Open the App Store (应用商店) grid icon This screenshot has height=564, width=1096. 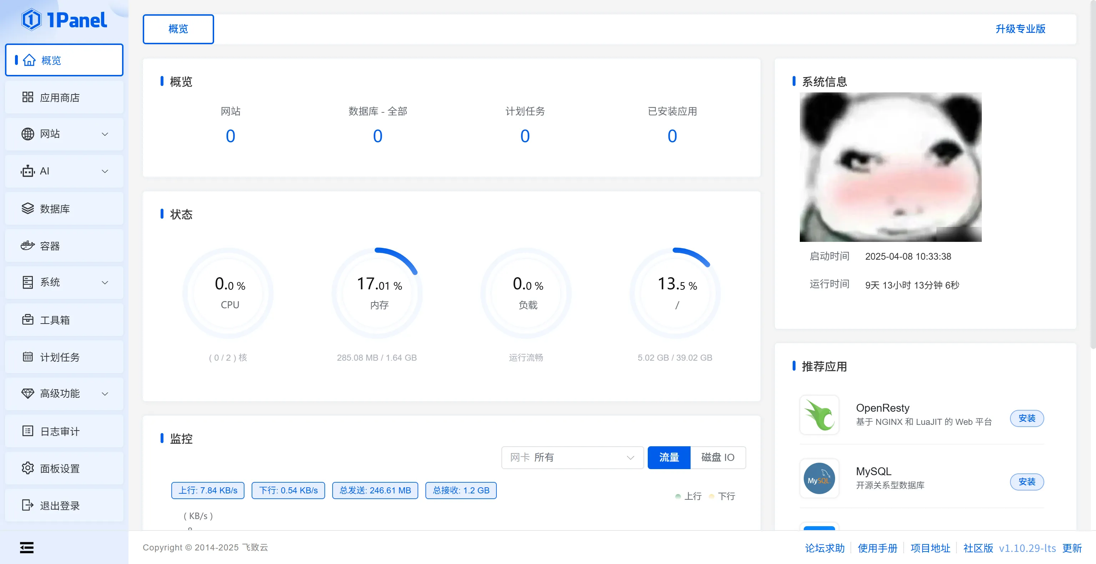point(27,97)
